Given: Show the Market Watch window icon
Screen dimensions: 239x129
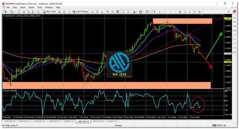Looking at the screenshot, I should point(19,12).
